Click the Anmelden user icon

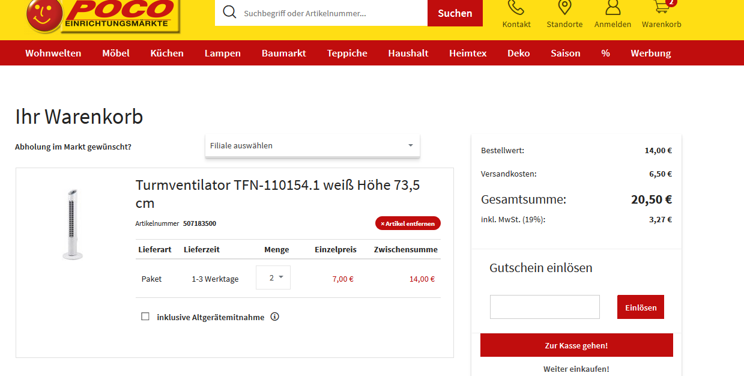point(612,8)
